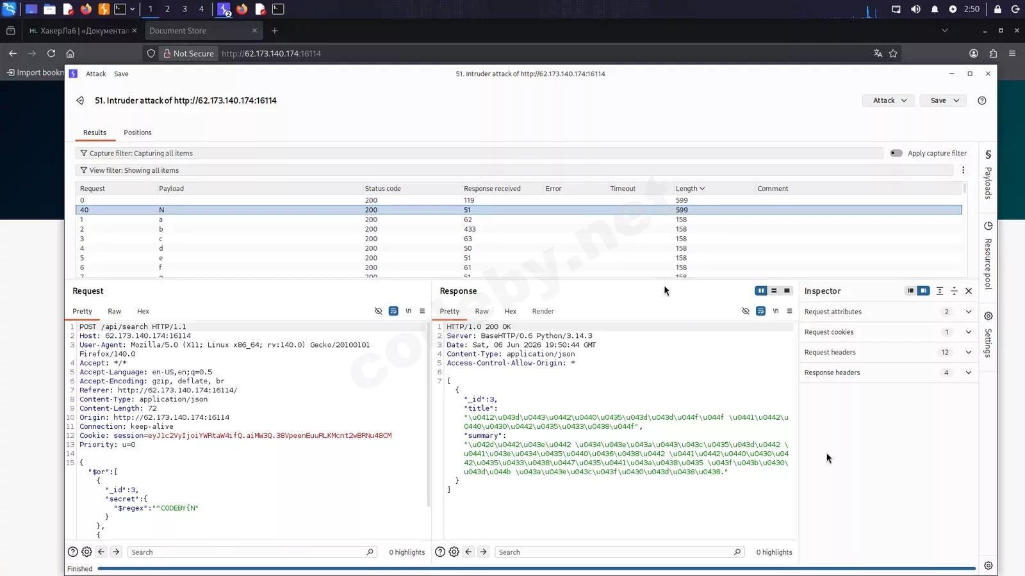Image resolution: width=1025 pixels, height=576 pixels.
Task: Open Request search settings gear
Action: tap(86, 552)
